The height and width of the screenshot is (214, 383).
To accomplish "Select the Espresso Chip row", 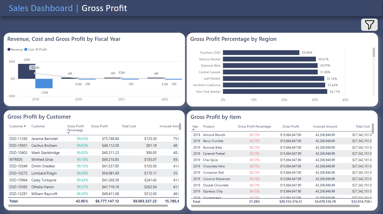I will pyautogui.click(x=281, y=191).
